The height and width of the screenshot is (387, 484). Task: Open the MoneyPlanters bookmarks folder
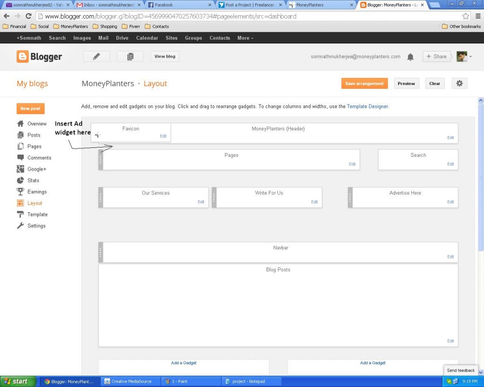coord(71,26)
